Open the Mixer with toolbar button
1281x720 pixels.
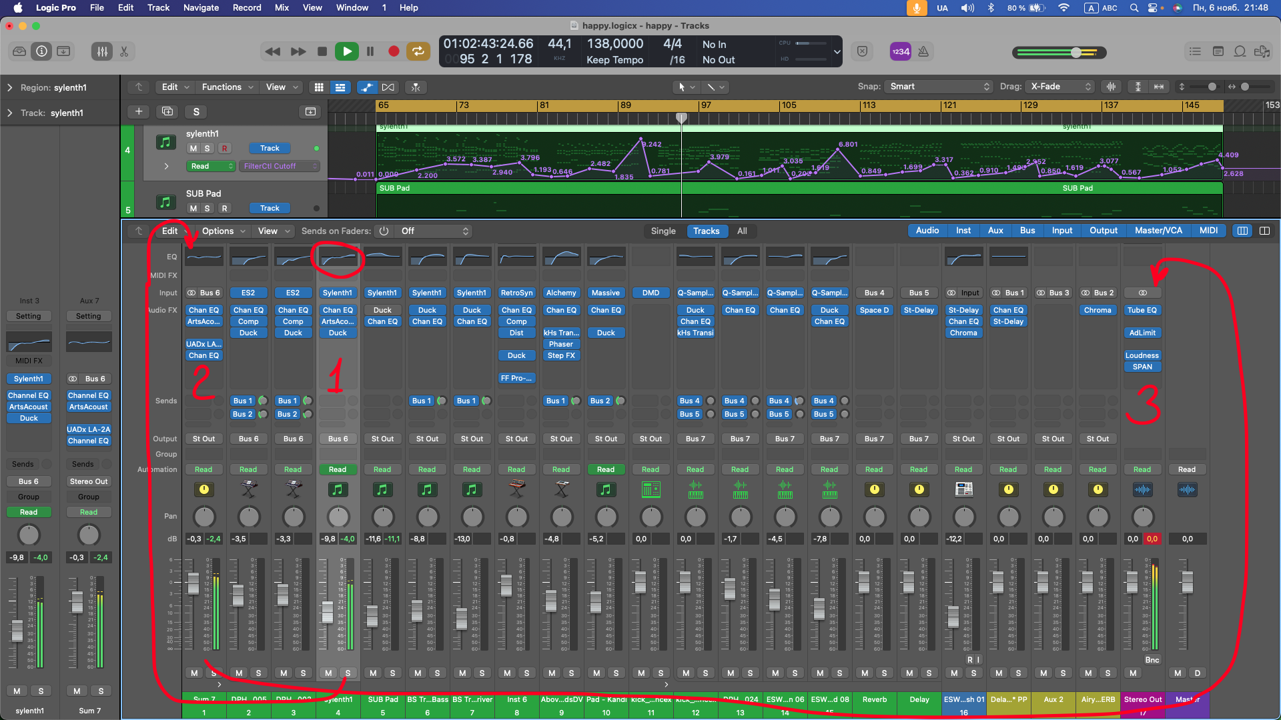coord(102,51)
